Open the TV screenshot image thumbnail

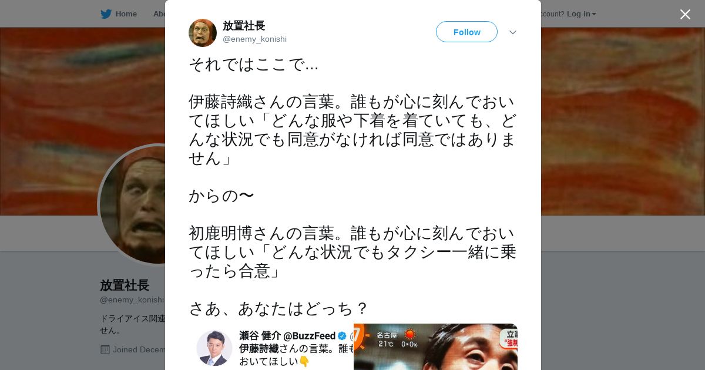tap(435, 347)
